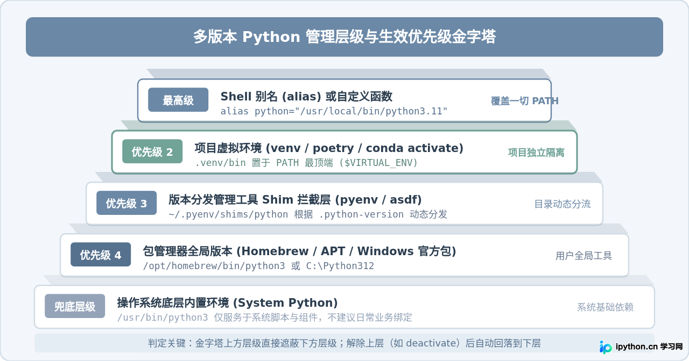The image size is (689, 361).
Task: Select heading 项目虚拟环境 (venv / poetry / conda activate)
Action: click(329, 148)
